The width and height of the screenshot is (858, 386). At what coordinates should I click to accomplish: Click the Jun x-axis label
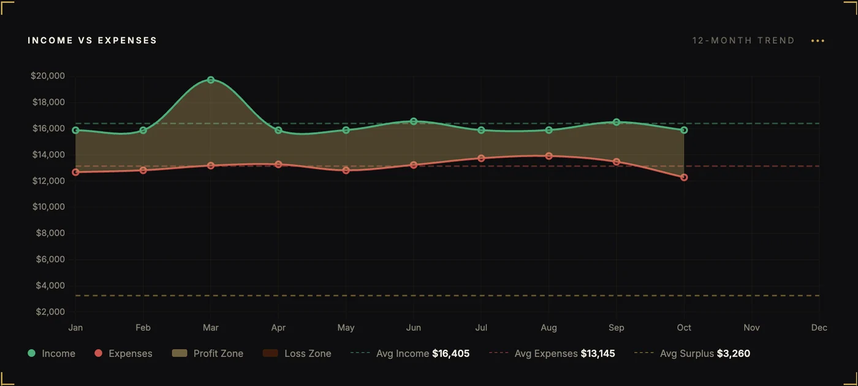click(x=414, y=328)
